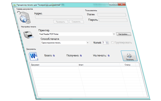The height and width of the screenshot is (101, 161).
Task: Expand the Способ печати dropdown
Action: pos(88,43)
